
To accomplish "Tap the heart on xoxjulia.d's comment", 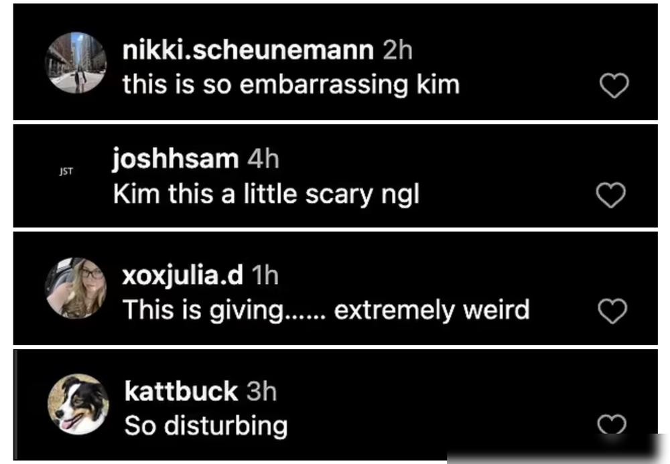I will click(x=612, y=311).
